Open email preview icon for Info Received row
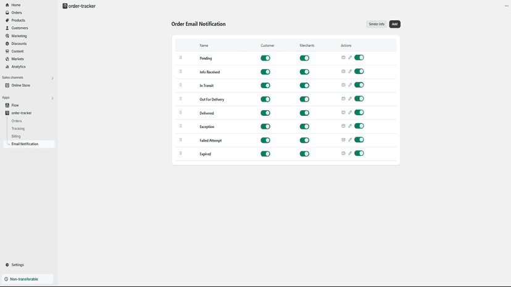511x287 pixels. pyautogui.click(x=343, y=71)
